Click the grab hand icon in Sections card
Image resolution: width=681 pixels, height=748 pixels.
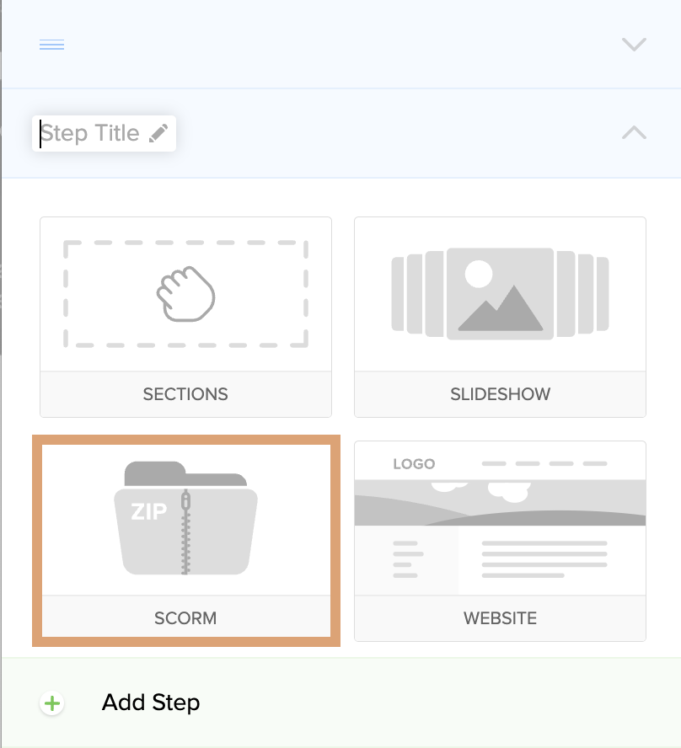click(x=185, y=294)
